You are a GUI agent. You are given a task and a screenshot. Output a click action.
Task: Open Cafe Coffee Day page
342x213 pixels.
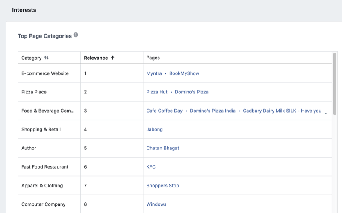click(164, 111)
